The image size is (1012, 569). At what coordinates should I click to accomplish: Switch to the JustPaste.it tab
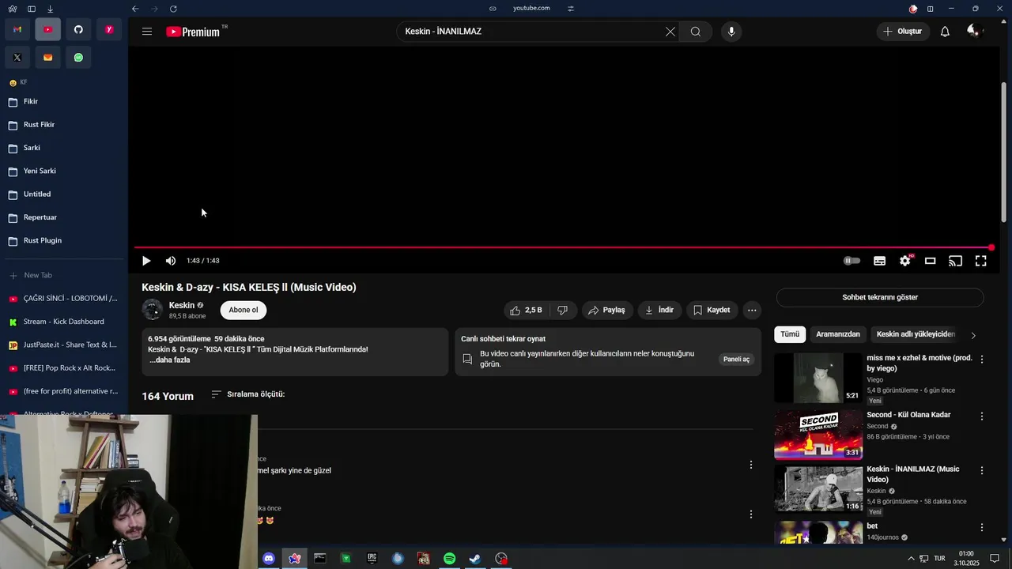click(x=63, y=345)
